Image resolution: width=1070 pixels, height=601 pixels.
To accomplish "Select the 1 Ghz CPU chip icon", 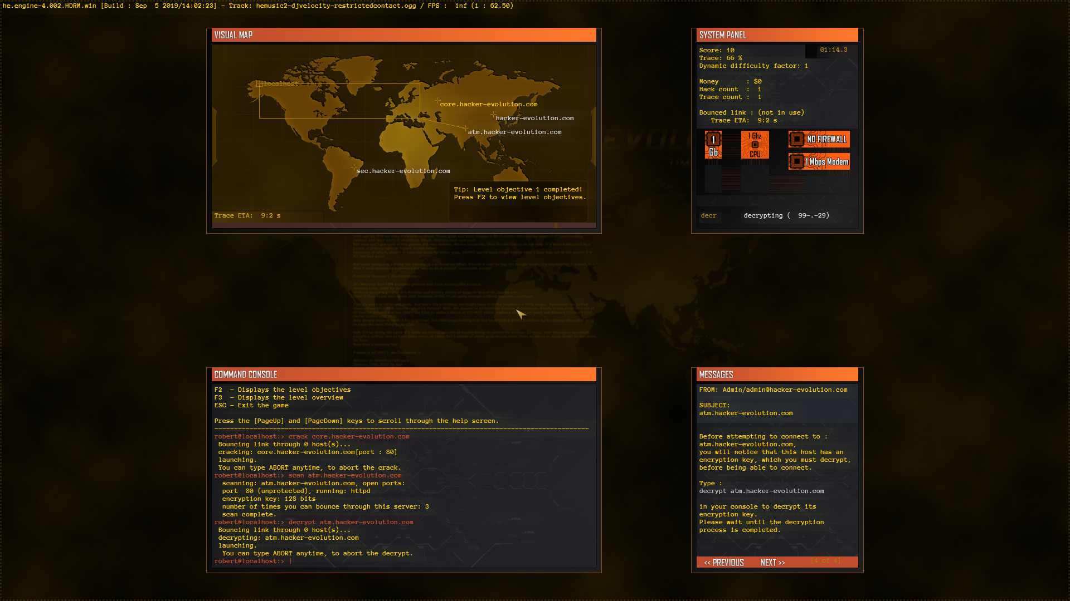I will click(x=755, y=144).
